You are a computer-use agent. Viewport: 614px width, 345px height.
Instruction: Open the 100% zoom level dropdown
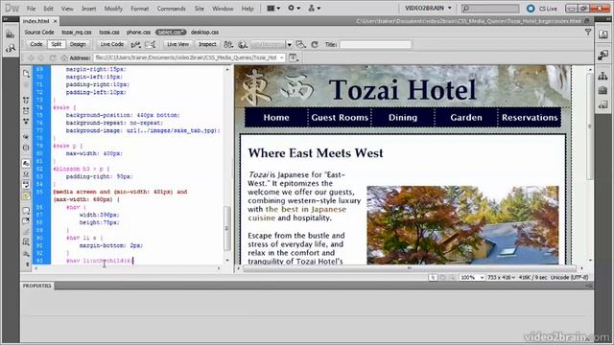(472, 277)
